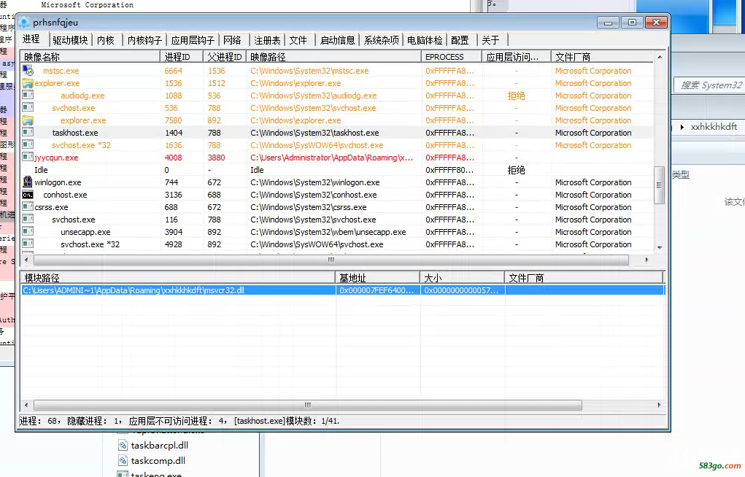Click process list horizontal scroll right arrow
745x477 pixels.
[x=646, y=260]
